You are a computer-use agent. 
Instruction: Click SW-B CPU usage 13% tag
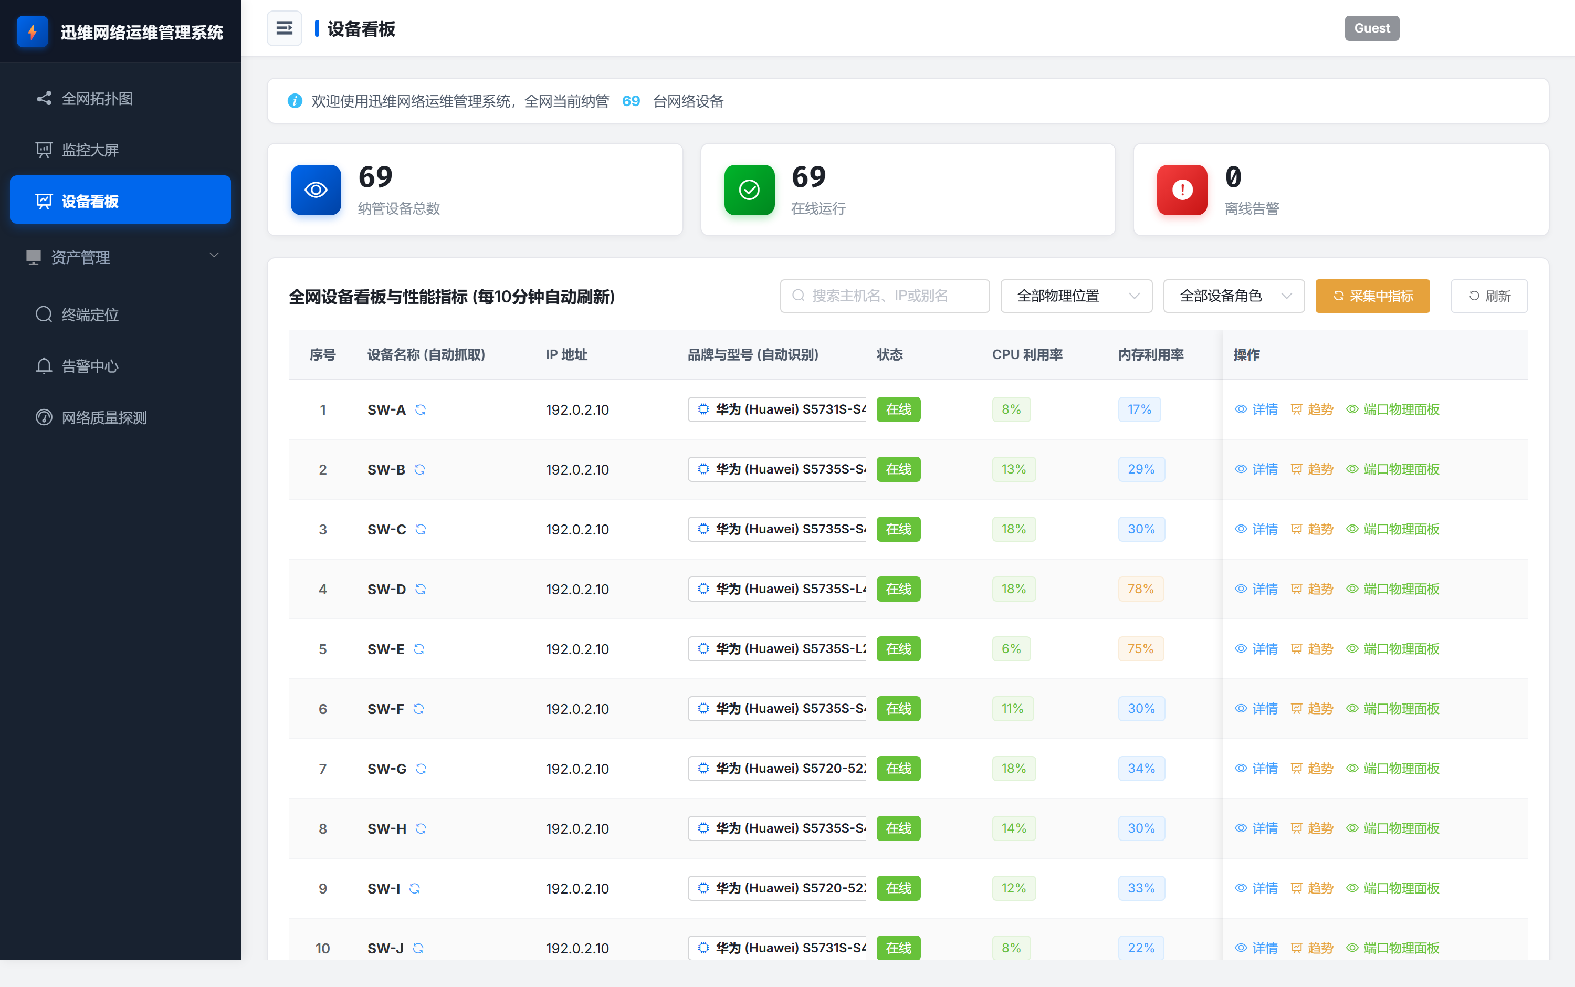click(1014, 469)
